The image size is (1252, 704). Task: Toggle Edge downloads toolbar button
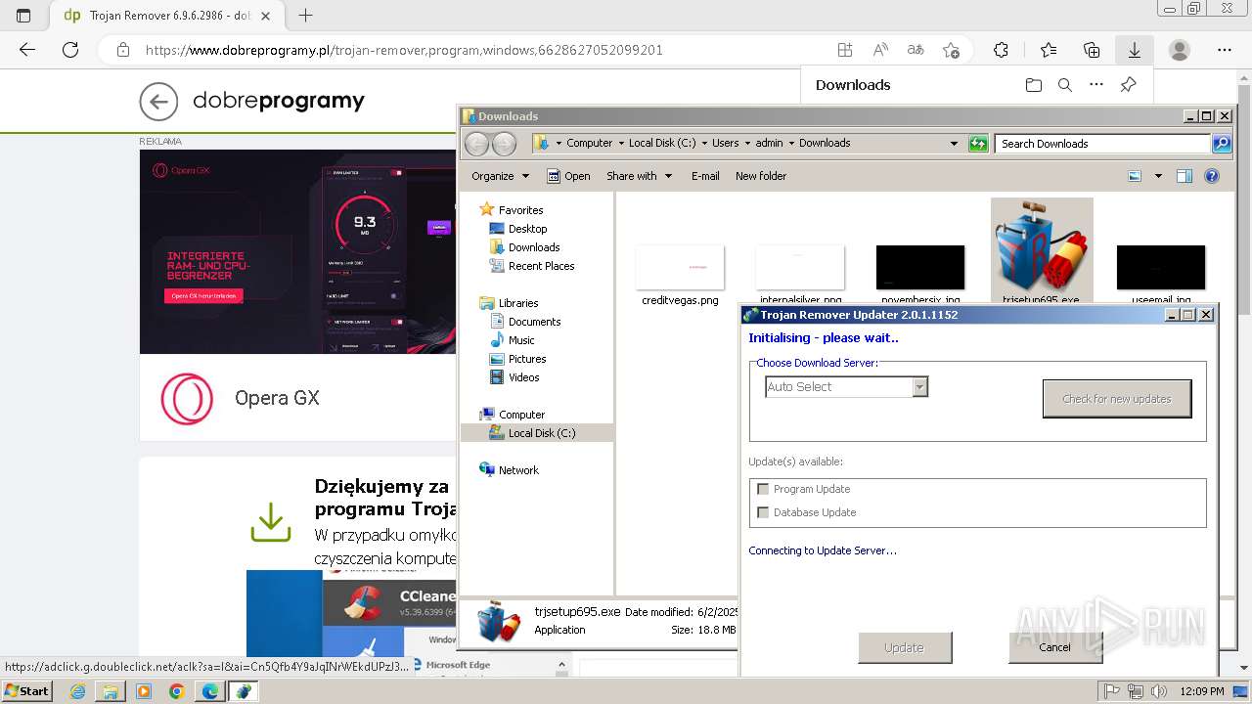pos(1135,50)
